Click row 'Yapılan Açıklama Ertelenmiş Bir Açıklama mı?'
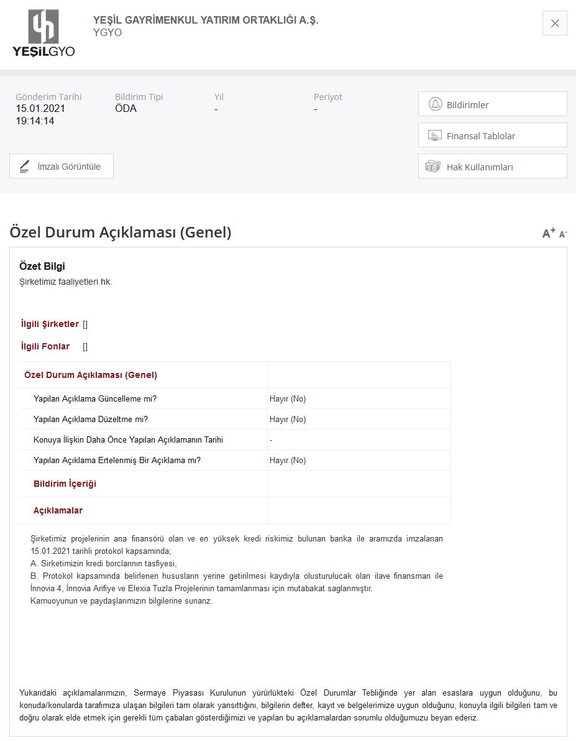The width and height of the screenshot is (576, 741). coord(235,460)
